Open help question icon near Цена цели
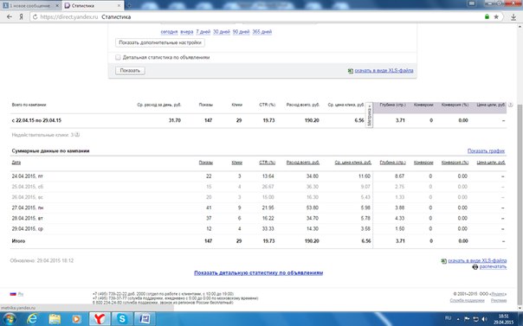523x326 pixels. (x=510, y=105)
